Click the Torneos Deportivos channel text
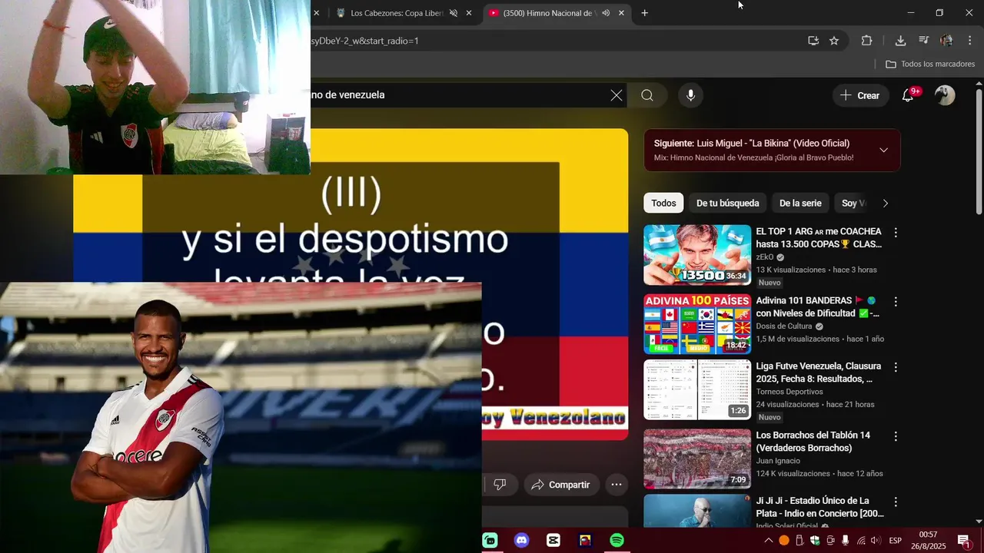 [x=790, y=392]
